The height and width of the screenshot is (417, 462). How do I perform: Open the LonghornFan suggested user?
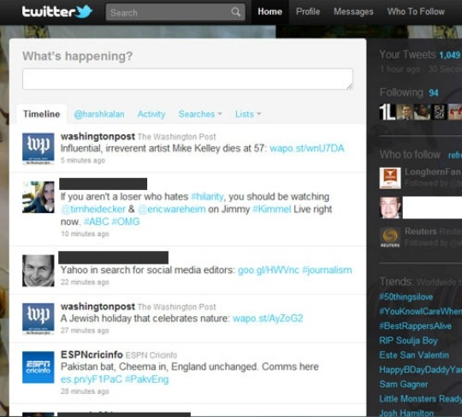click(x=433, y=171)
